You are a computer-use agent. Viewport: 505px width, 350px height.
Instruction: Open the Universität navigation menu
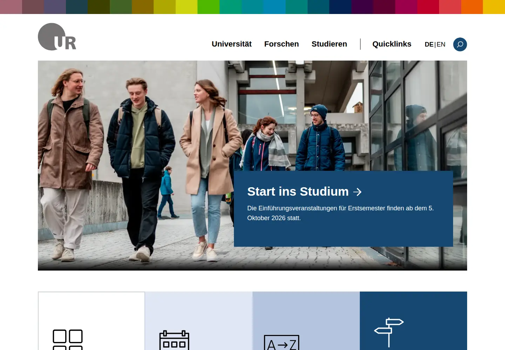point(231,44)
